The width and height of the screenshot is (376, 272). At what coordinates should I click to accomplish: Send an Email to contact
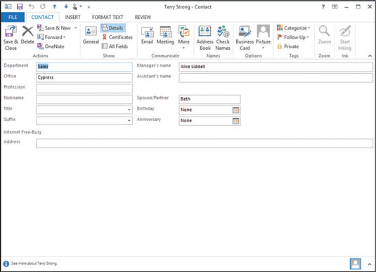(147, 35)
